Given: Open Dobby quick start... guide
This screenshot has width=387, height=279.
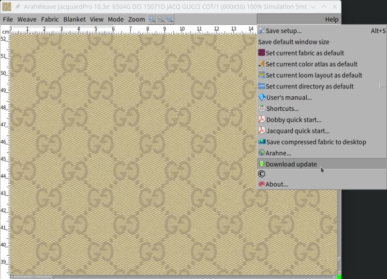Looking at the screenshot, I should 322,119.
